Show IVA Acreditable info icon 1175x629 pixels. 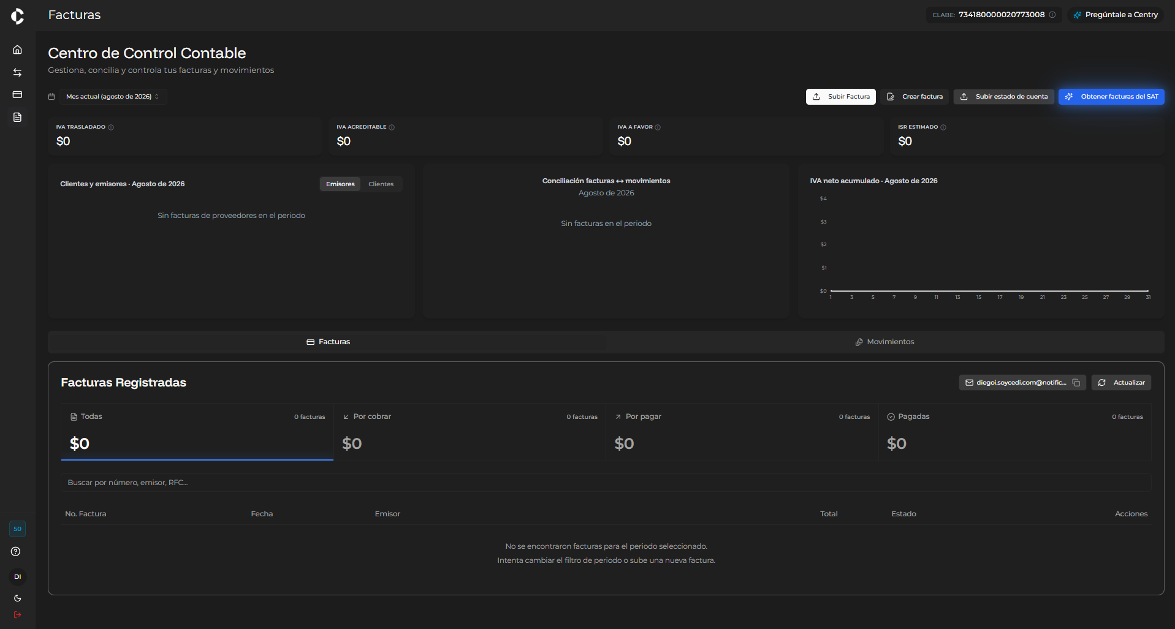(392, 127)
